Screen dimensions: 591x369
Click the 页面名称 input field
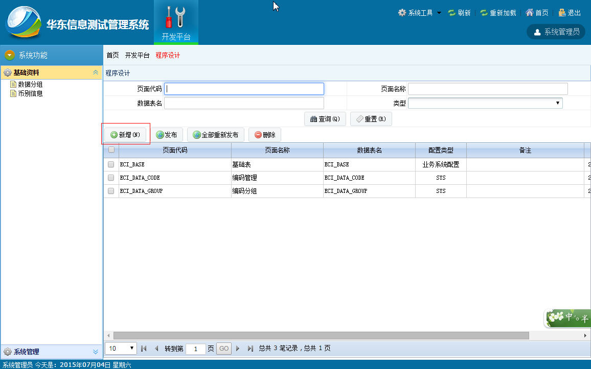(x=488, y=89)
